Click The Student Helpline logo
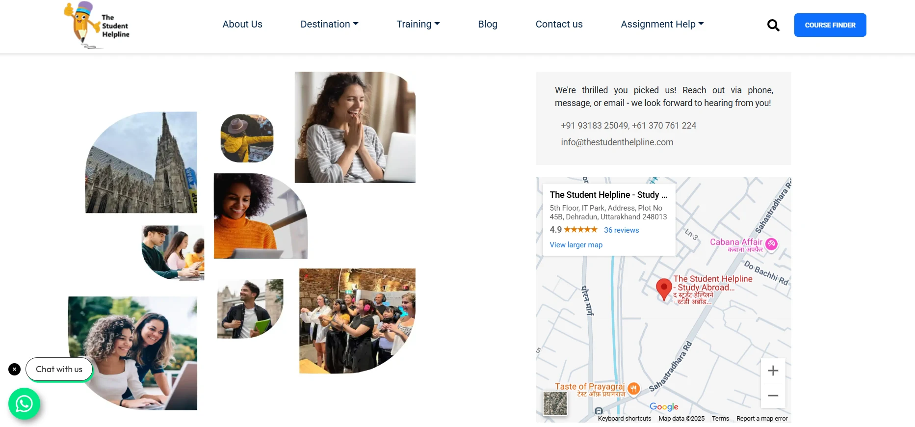The width and height of the screenshot is (915, 427). 97,26
